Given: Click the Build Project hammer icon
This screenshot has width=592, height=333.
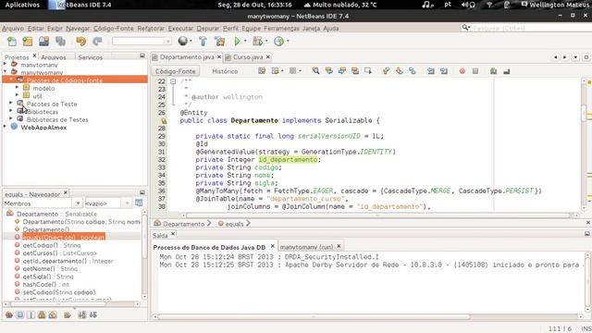Looking at the screenshot, I should (x=203, y=41).
